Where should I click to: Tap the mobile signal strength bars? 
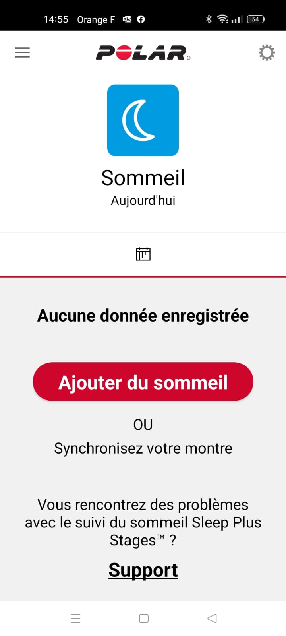click(237, 19)
